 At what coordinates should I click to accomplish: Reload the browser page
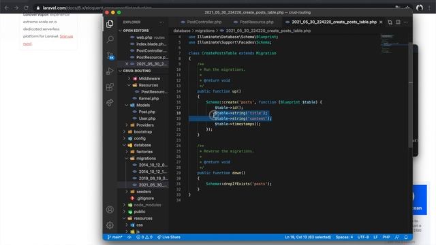(x=26, y=7)
